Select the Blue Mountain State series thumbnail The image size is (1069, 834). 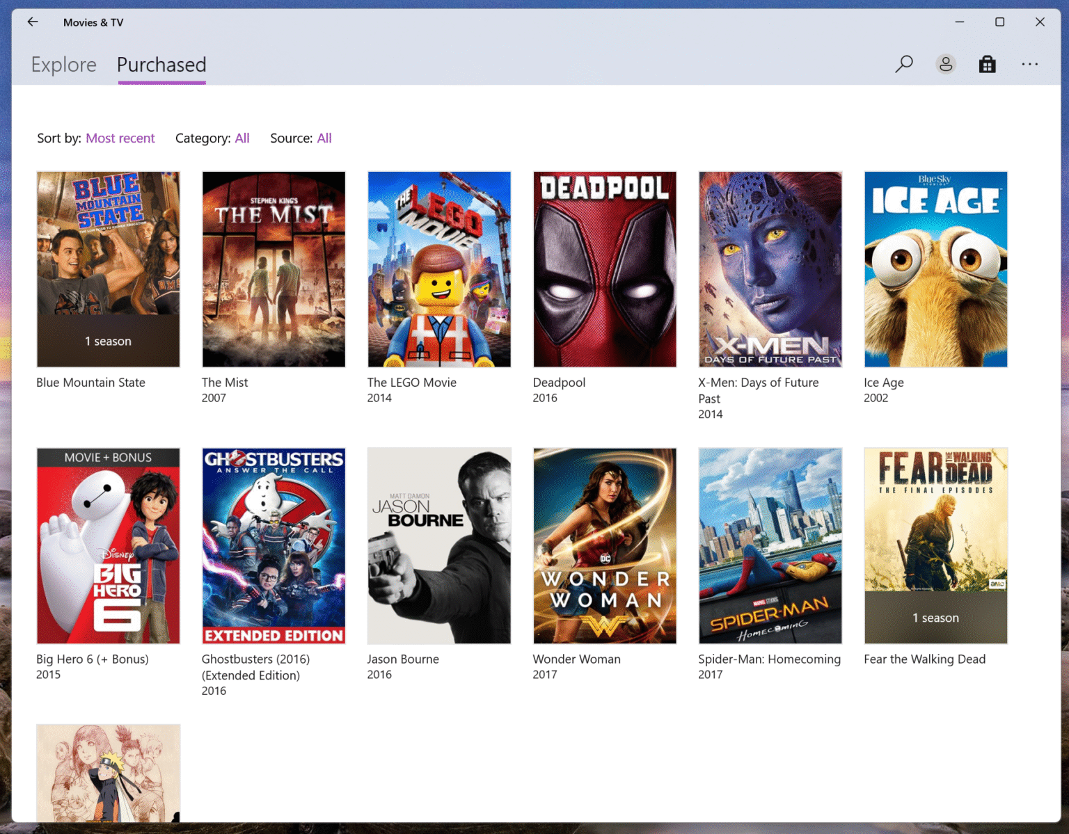point(108,269)
